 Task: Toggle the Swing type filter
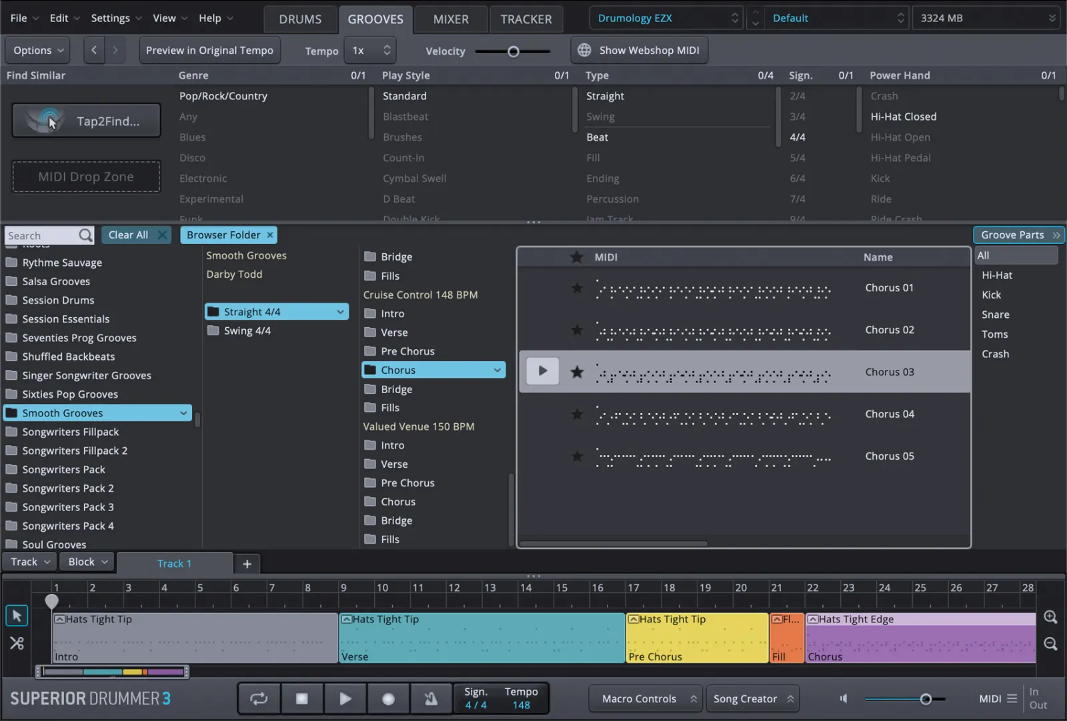click(600, 117)
